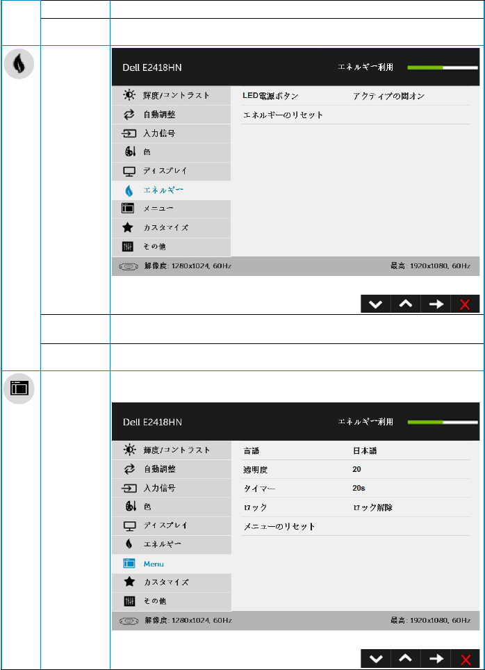Screen dimensions: 485x670
Task: Click the timer value 20s
Action: [x=359, y=488]
